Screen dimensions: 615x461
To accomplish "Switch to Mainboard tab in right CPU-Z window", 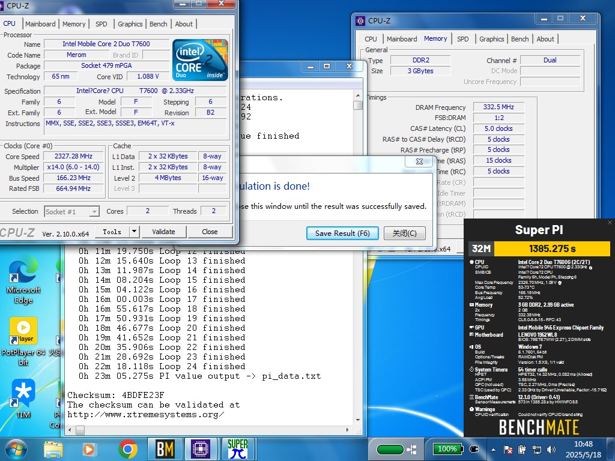I will (402, 39).
